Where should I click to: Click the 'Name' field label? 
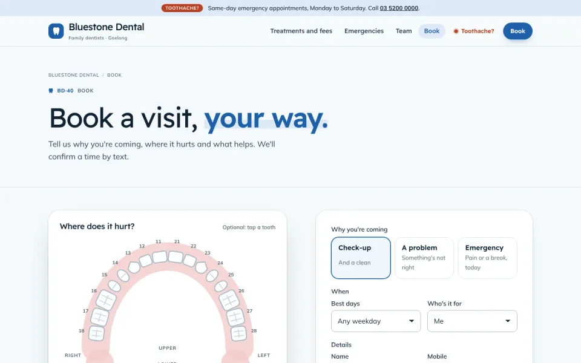point(340,356)
